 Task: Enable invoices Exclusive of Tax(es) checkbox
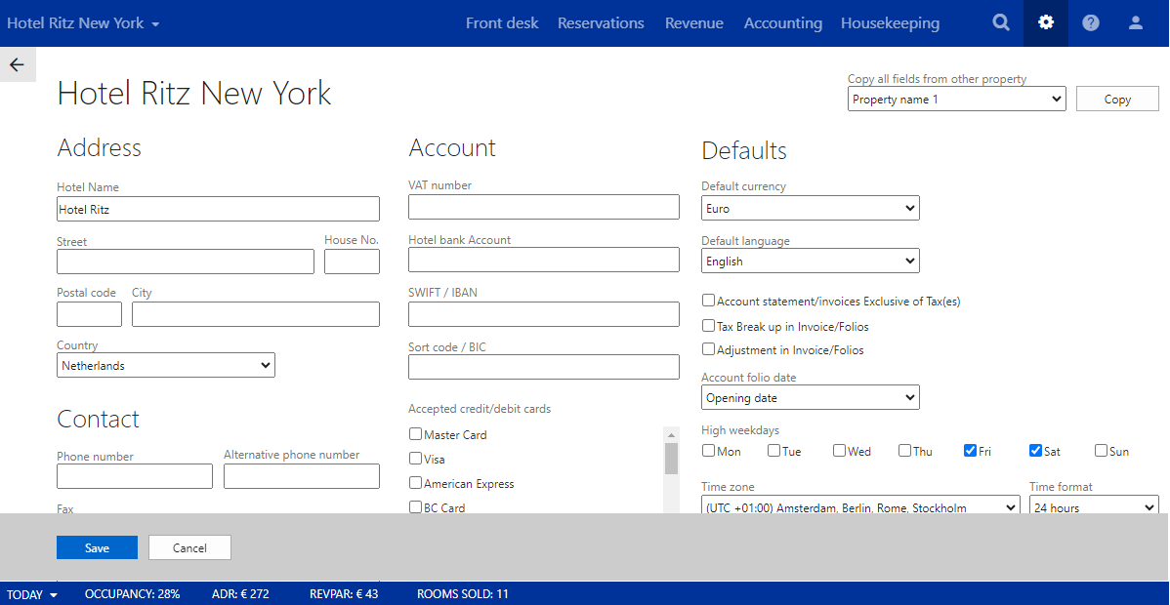[709, 301]
